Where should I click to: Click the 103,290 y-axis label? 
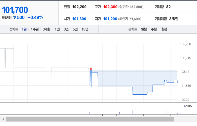point(185,44)
